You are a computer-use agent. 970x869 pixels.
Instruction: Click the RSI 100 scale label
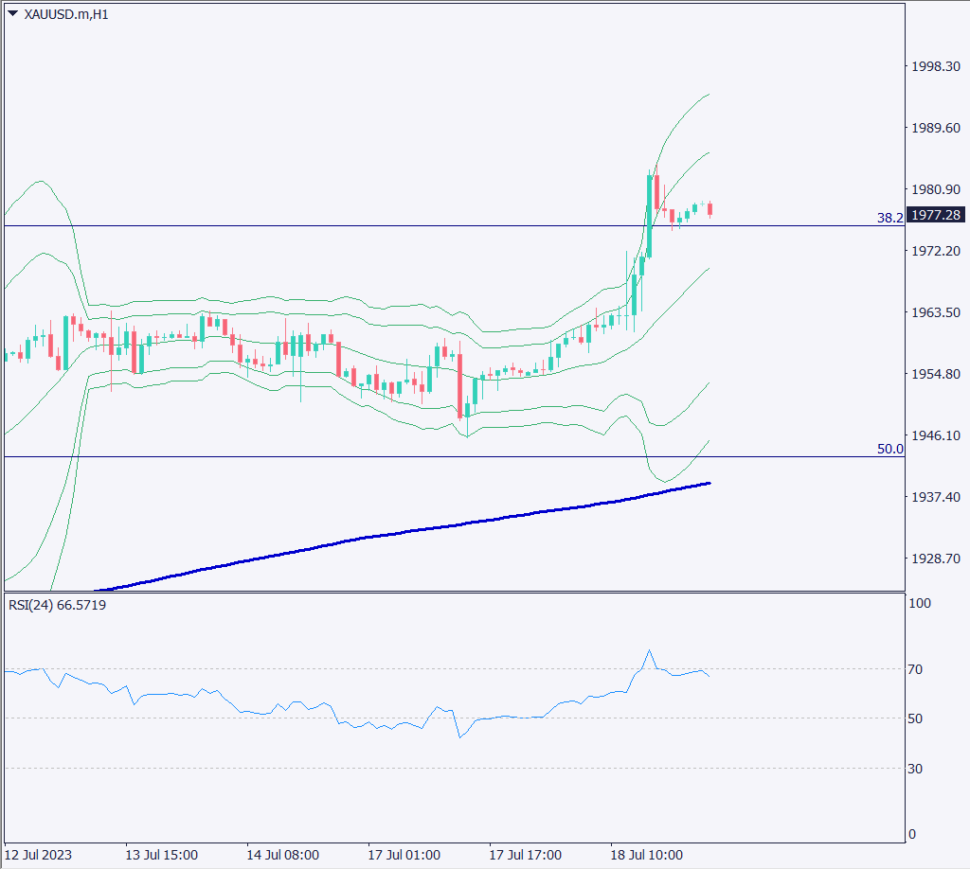click(x=919, y=603)
